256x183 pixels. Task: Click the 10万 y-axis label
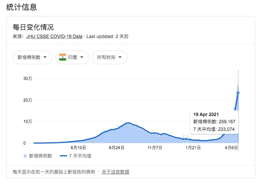27,122
